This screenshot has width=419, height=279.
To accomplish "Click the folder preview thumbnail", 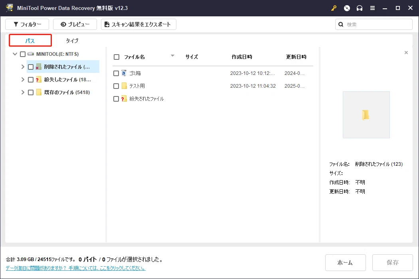I will tap(366, 115).
